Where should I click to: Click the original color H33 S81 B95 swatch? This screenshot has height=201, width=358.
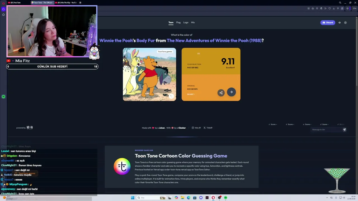(211, 88)
